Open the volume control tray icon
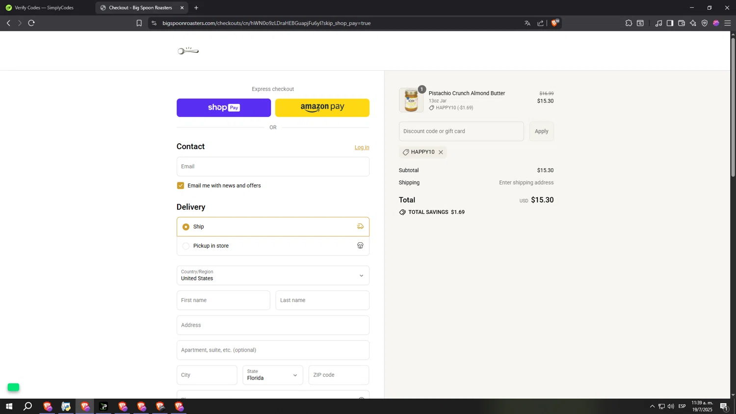Screen dimensions: 736x414 tap(671, 406)
